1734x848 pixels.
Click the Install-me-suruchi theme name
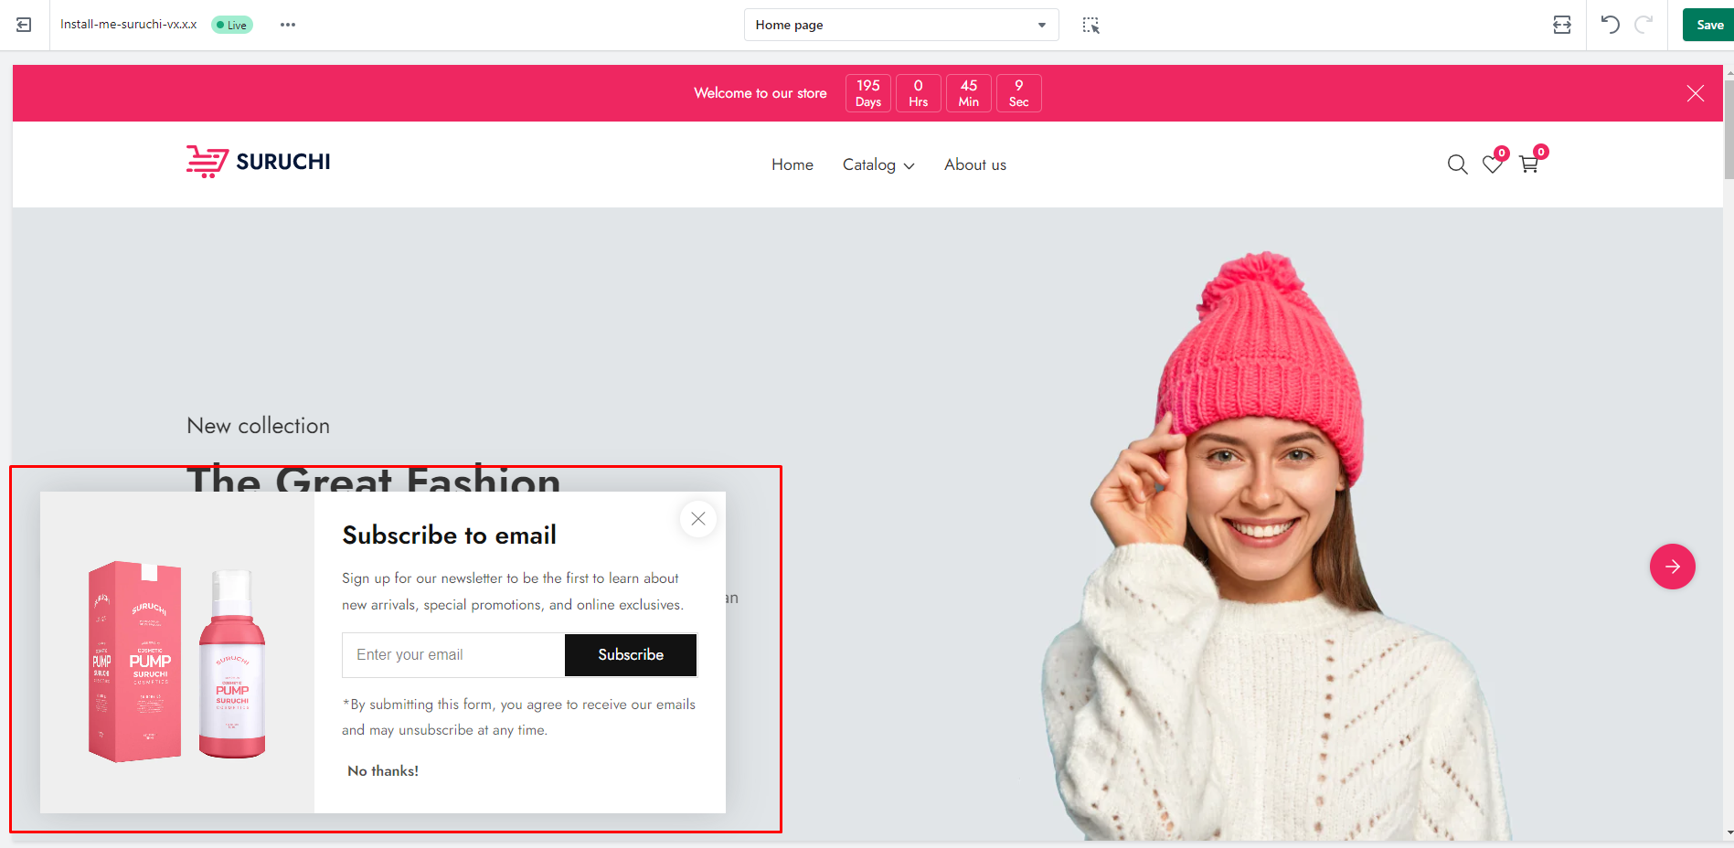pyautogui.click(x=129, y=25)
